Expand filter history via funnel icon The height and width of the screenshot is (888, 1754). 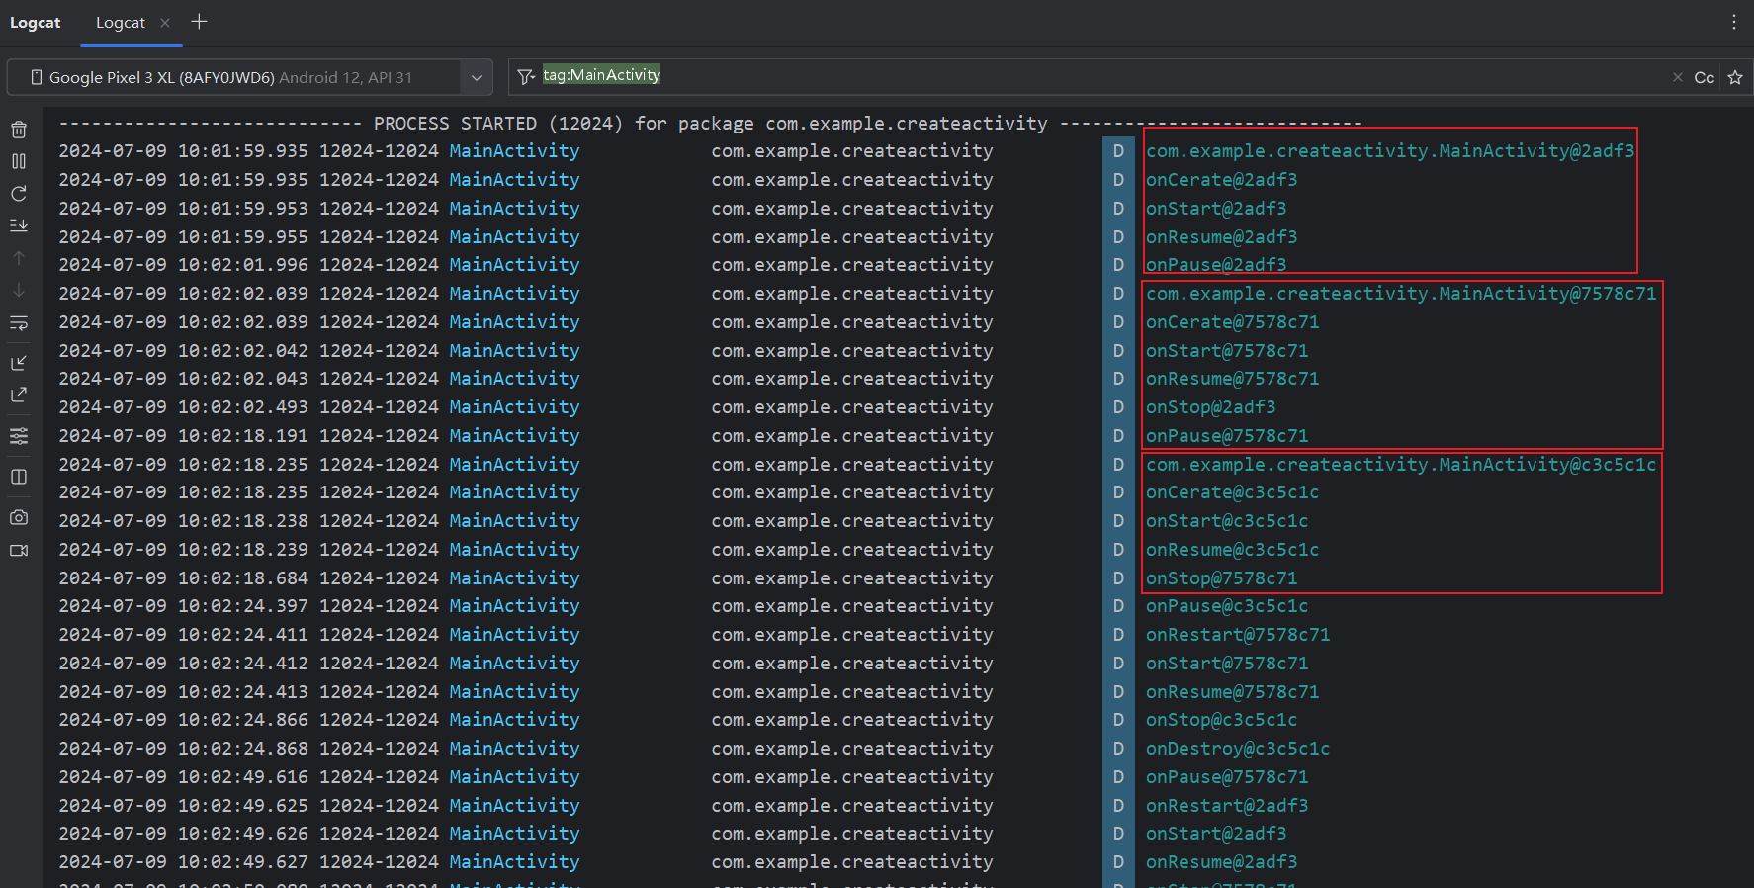pyautogui.click(x=526, y=77)
